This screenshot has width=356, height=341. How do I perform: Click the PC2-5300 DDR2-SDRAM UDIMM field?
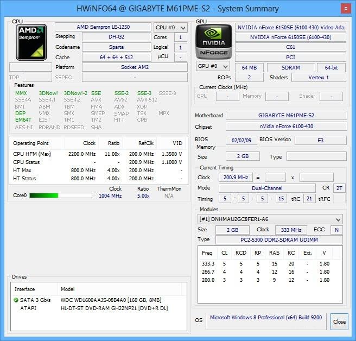[x=279, y=240]
